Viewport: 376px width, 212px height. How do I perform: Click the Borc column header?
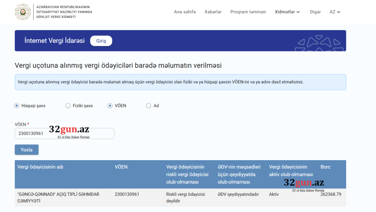pos(326,167)
